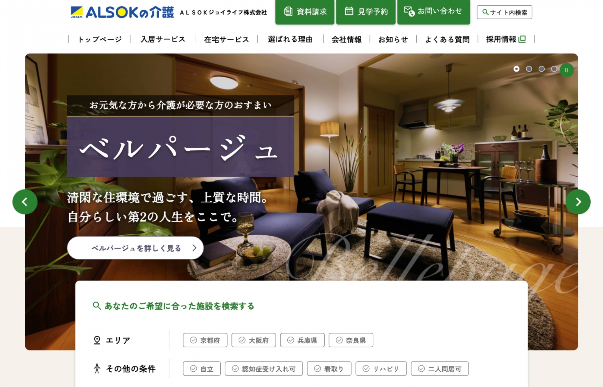
Task: Click the external link icon beside 採用情報
Action: (522, 39)
